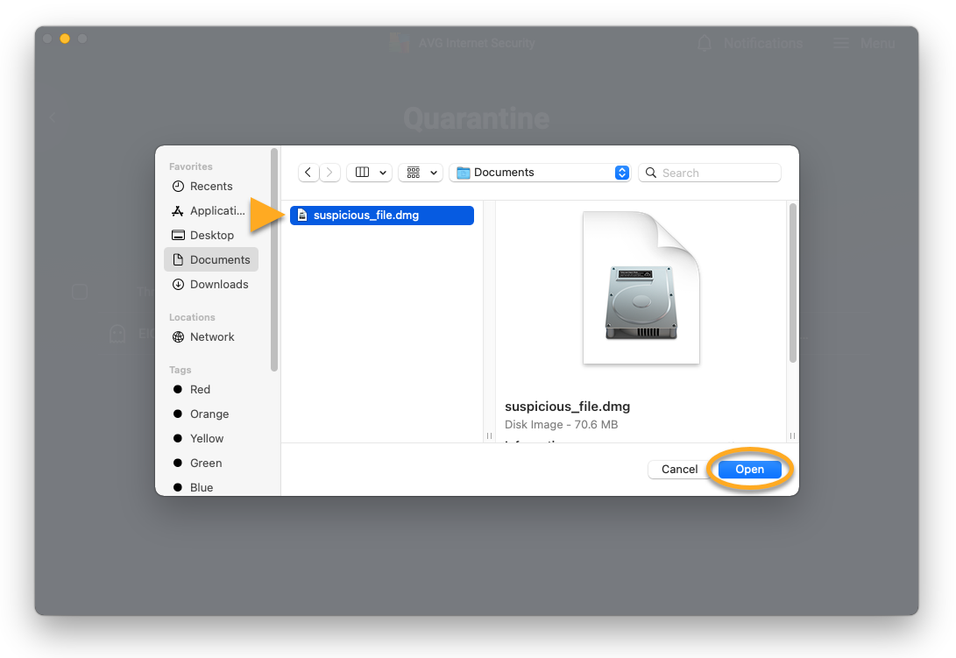956x658 pixels.
Task: Select Documents in the sidebar
Action: click(x=211, y=260)
